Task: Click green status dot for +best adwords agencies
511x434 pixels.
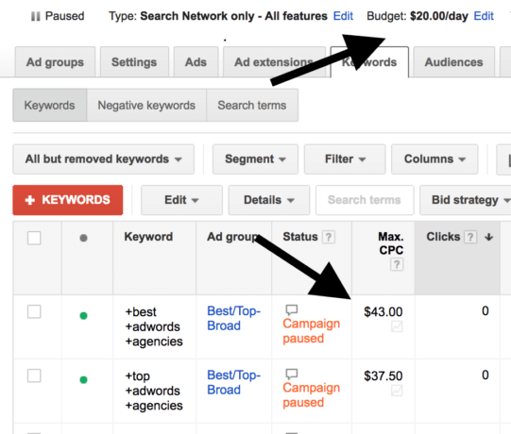Action: pyautogui.click(x=83, y=315)
